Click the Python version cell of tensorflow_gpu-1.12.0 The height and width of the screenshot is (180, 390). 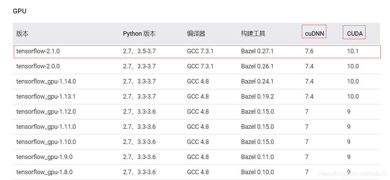pyautogui.click(x=139, y=112)
